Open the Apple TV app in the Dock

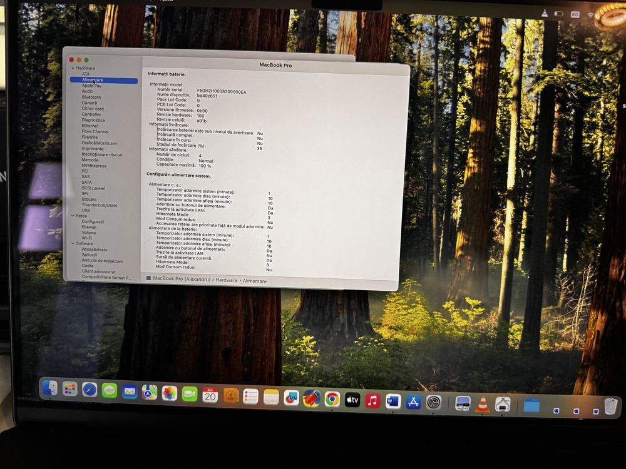(352, 400)
